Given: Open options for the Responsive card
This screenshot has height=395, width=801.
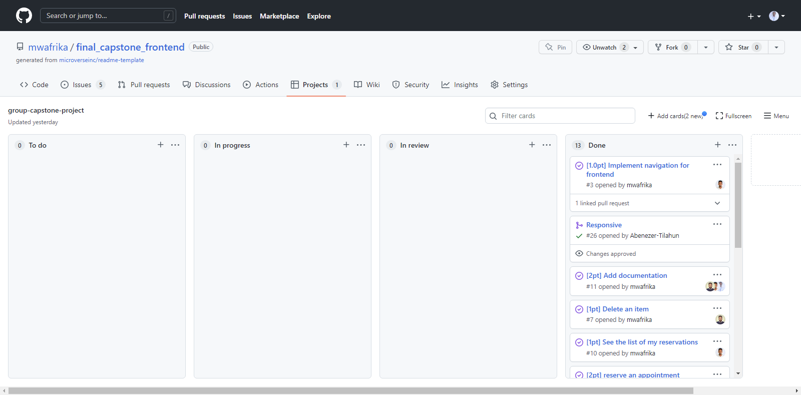Looking at the screenshot, I should (717, 224).
